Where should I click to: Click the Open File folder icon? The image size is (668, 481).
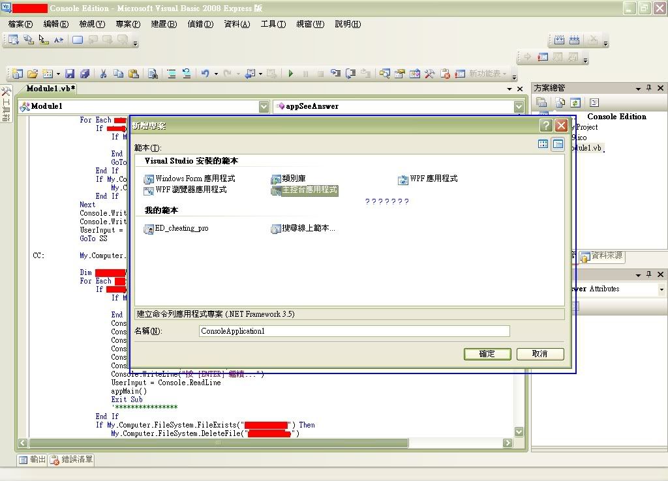click(x=33, y=74)
